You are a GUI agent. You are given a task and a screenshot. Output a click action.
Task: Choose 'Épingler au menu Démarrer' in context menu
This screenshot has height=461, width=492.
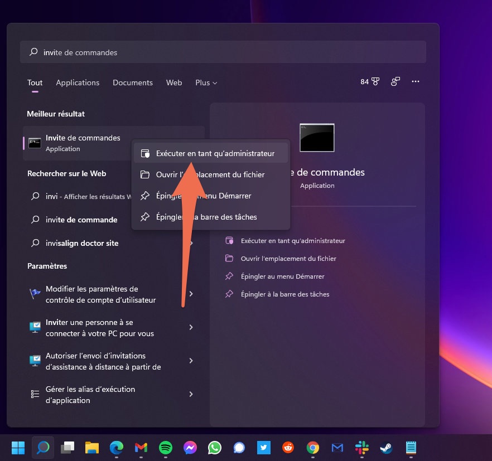point(210,196)
